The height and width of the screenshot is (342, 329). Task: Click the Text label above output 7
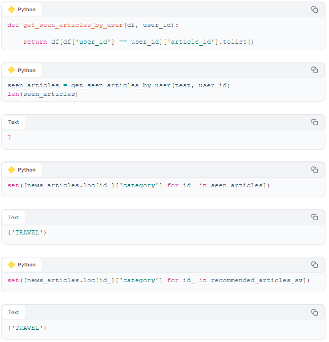[14, 122]
